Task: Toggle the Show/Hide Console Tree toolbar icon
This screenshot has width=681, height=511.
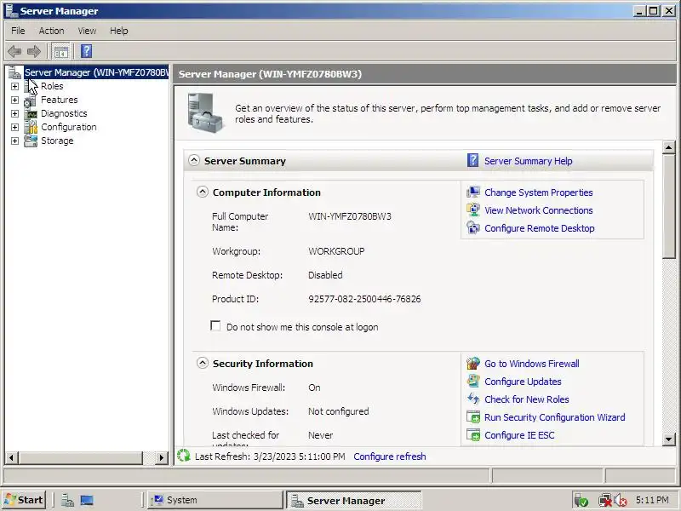Action: pos(60,51)
